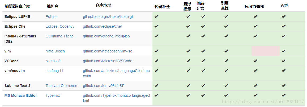The height and width of the screenshot is (107, 307).
Task: Open the Eclipse maintainer link for LSP4E
Action: click(x=52, y=17)
